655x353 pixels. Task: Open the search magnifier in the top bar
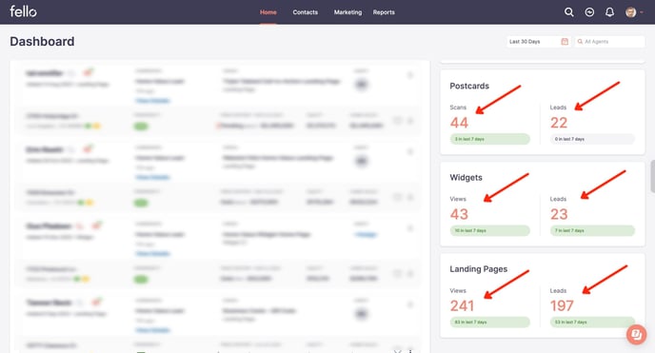pyautogui.click(x=569, y=12)
